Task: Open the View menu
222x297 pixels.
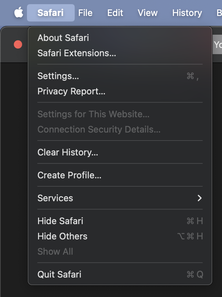Action: (147, 13)
